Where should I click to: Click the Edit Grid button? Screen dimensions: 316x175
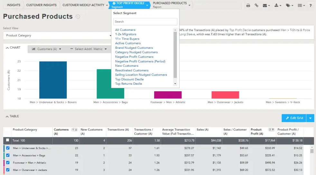coord(293,118)
